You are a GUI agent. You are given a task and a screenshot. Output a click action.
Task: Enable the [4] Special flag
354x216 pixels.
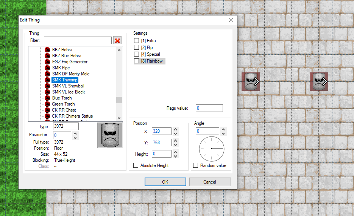click(x=136, y=54)
